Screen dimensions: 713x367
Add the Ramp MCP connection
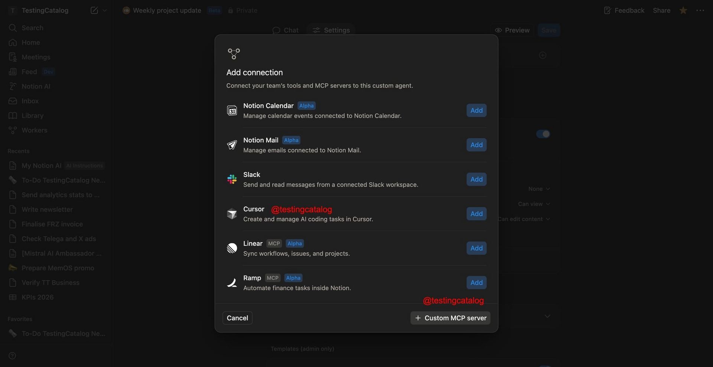pos(476,283)
